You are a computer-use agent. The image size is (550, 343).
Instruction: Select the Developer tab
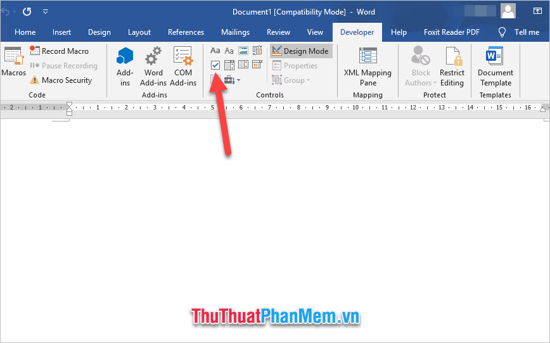(x=357, y=32)
